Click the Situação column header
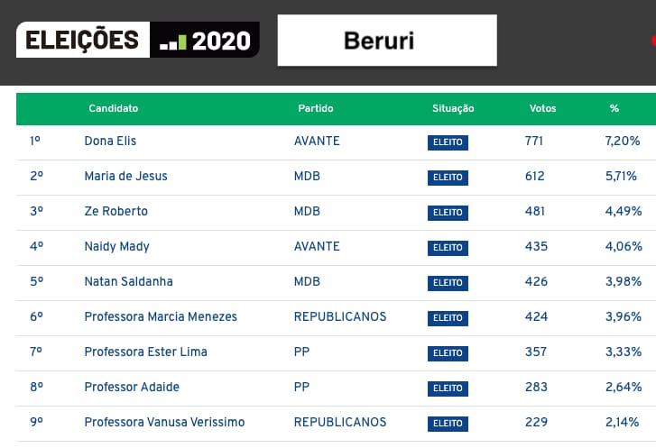The width and height of the screenshot is (656, 448). click(453, 108)
